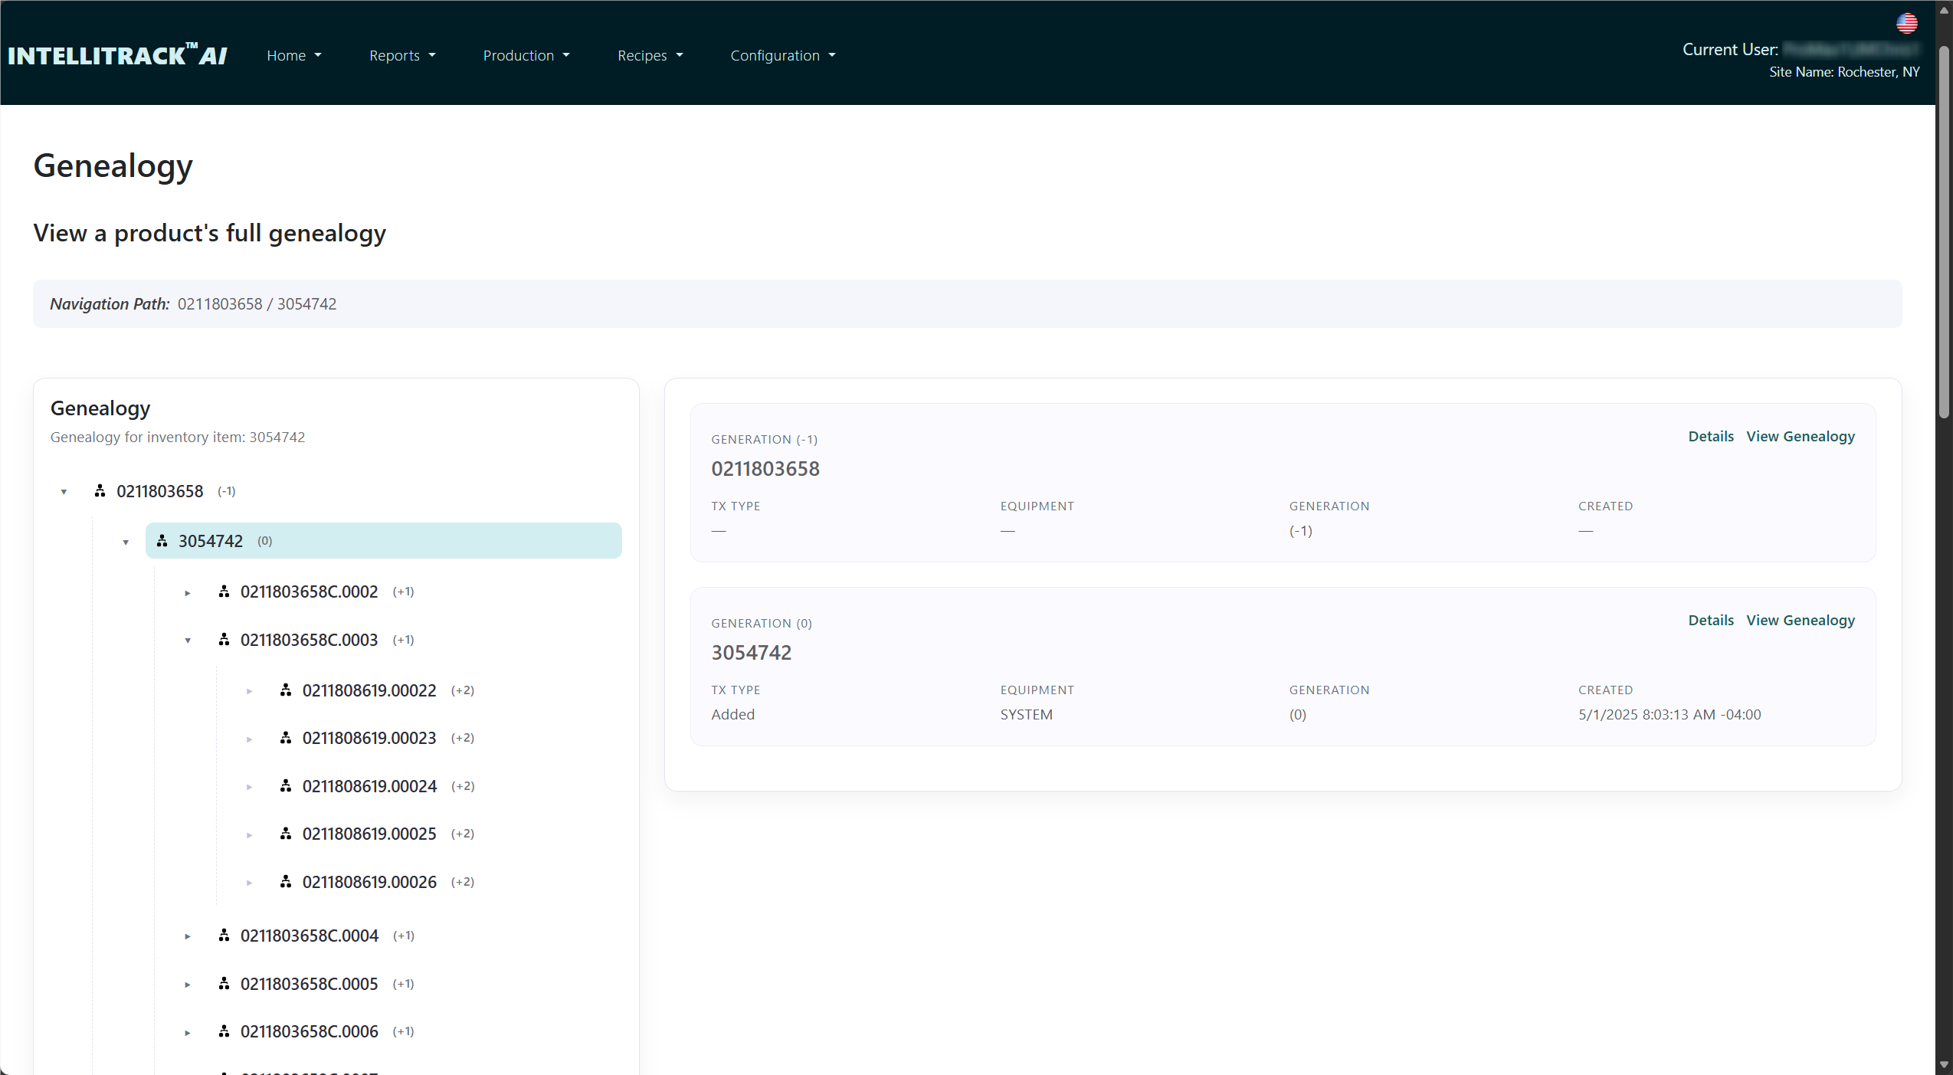Image resolution: width=1953 pixels, height=1075 pixels.
Task: Click the 0211803658 heading in generation card
Action: point(765,469)
